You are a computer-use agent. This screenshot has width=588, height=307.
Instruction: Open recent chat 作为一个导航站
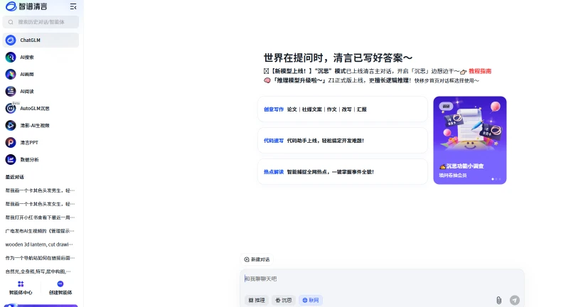click(x=40, y=258)
